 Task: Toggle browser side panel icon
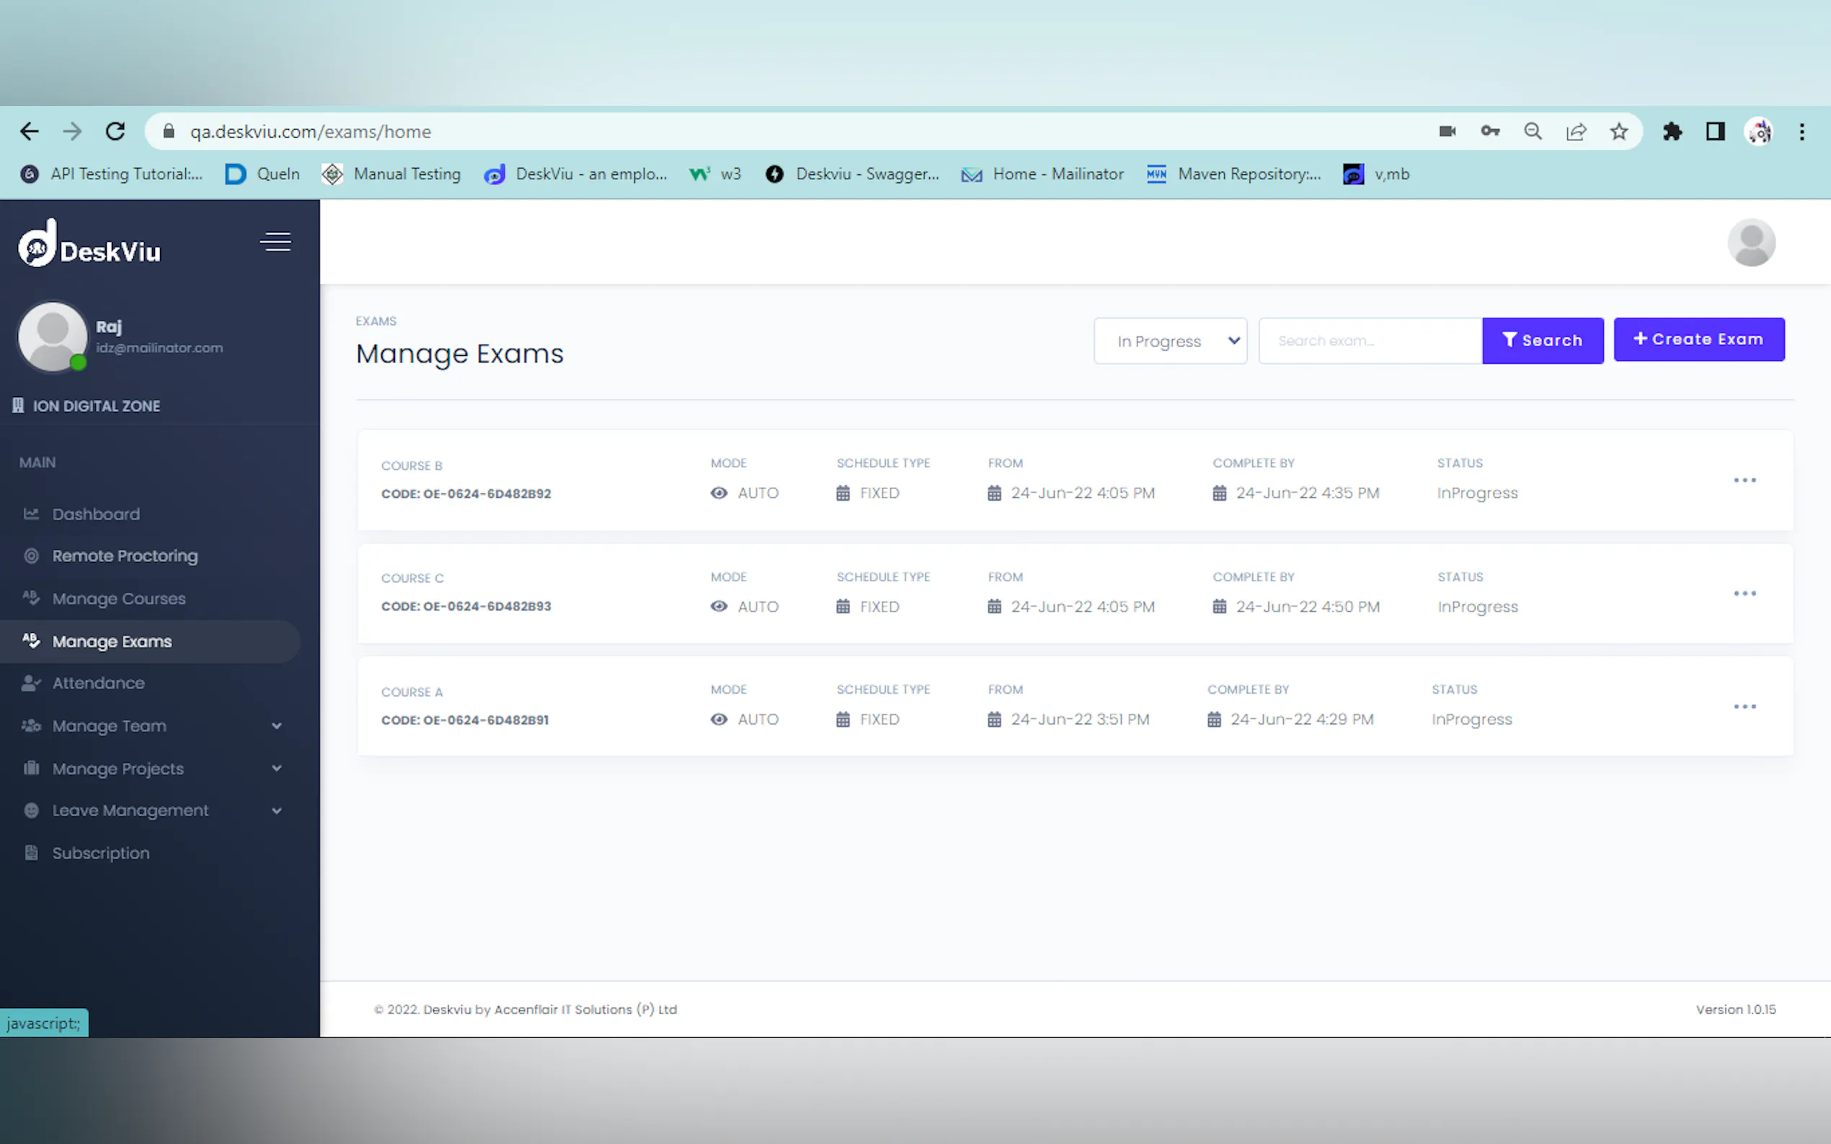[x=1715, y=132]
